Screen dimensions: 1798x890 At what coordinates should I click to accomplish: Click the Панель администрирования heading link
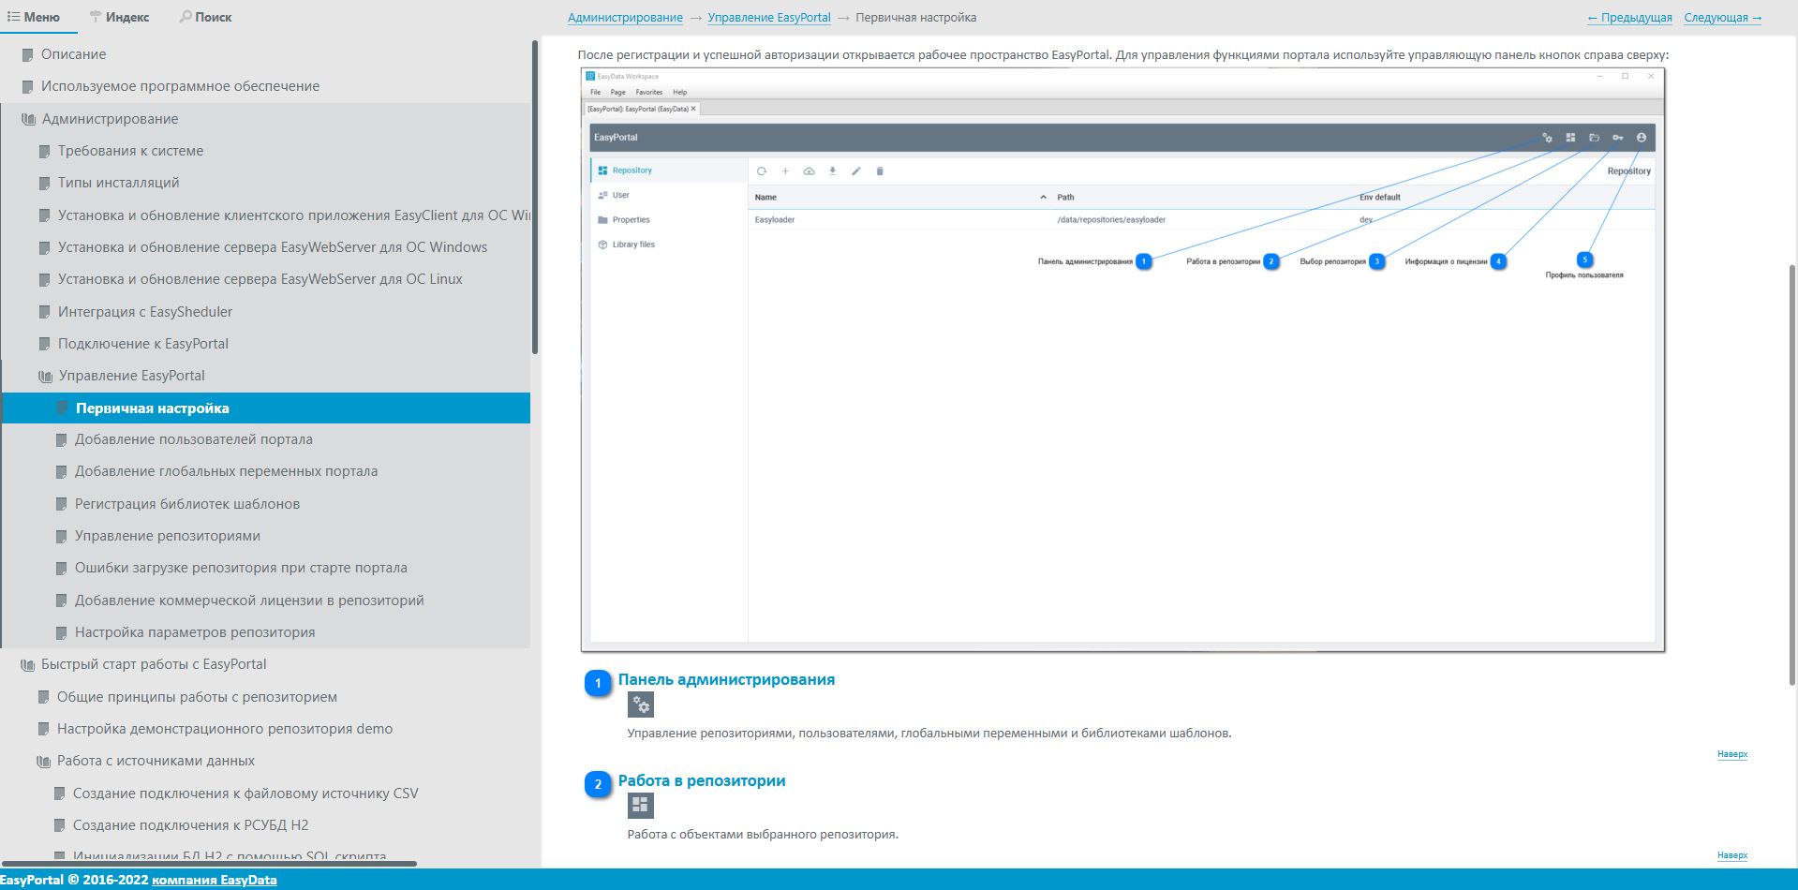(x=726, y=679)
